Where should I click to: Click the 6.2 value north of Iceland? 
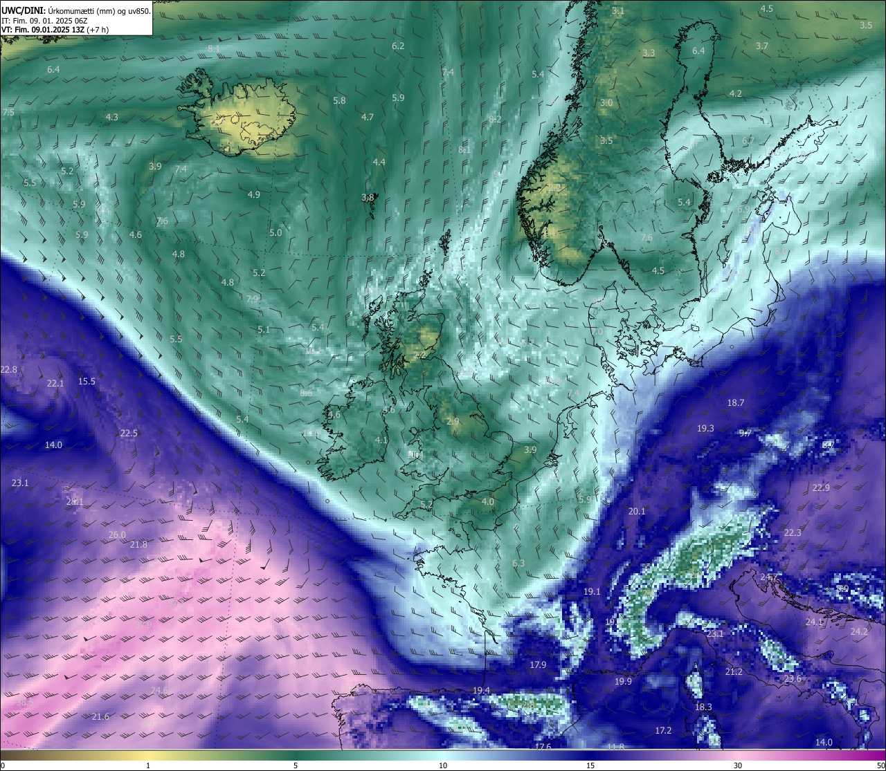pos(398,46)
